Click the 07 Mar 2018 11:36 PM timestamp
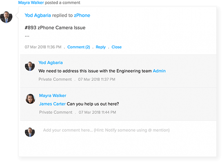 pyautogui.click(x=43, y=47)
